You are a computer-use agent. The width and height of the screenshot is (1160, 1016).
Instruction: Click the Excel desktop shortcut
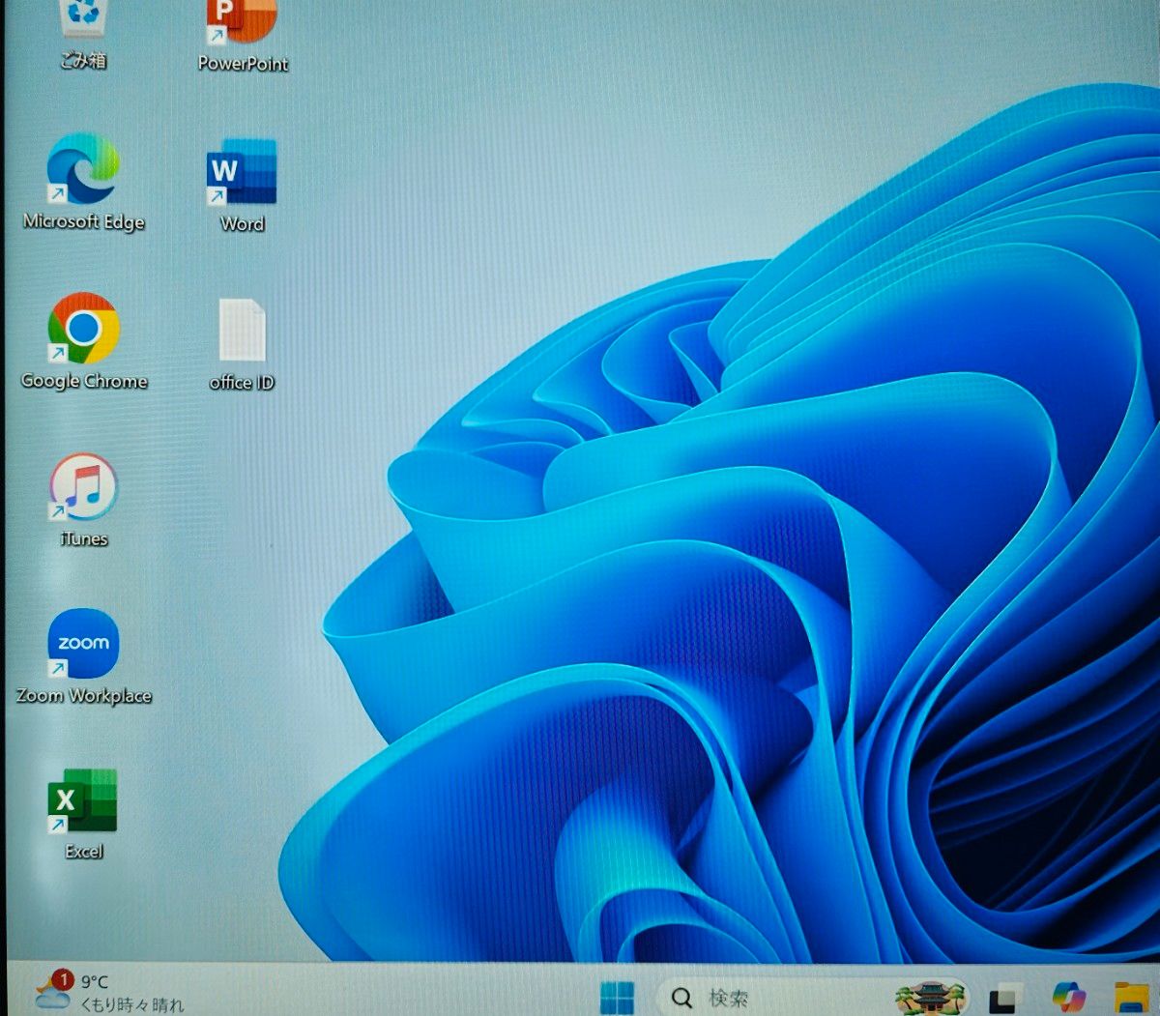(x=83, y=803)
